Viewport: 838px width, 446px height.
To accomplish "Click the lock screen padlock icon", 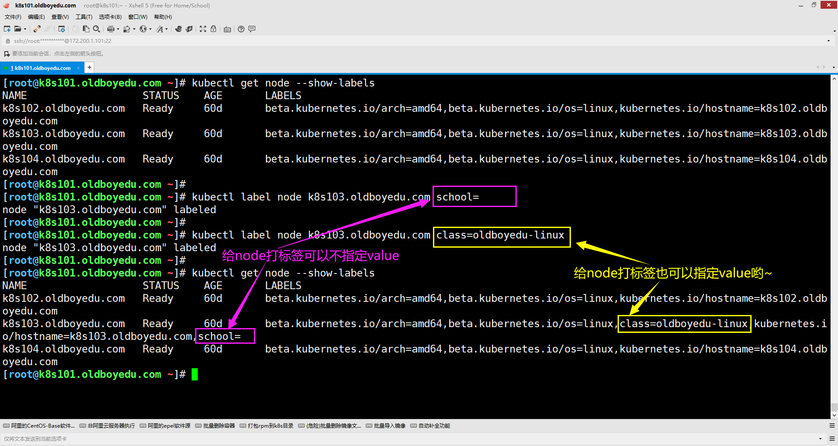I will click(x=213, y=29).
